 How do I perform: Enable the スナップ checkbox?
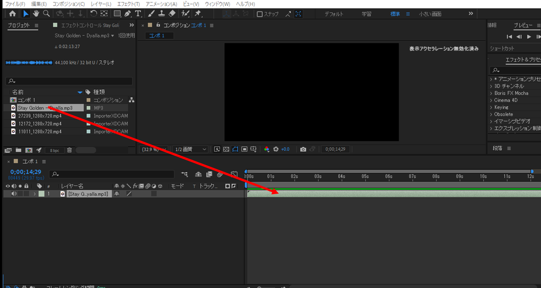pos(260,14)
